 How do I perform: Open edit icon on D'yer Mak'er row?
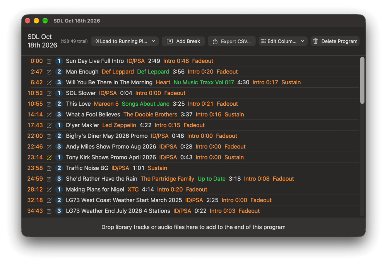(49, 125)
